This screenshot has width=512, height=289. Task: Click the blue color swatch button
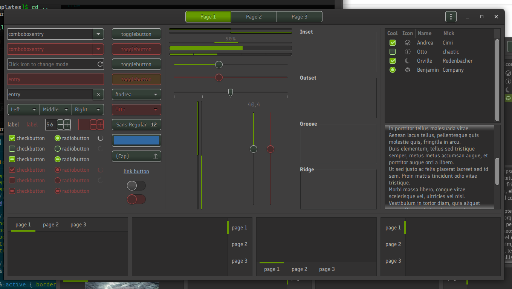tap(136, 140)
